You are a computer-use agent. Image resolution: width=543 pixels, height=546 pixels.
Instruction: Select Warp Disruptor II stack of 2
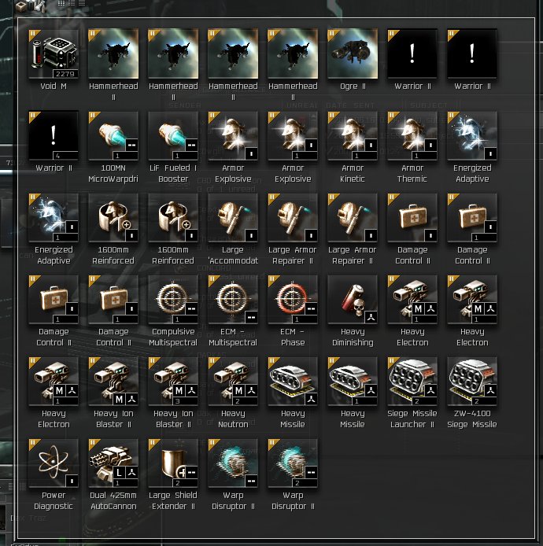tap(293, 463)
